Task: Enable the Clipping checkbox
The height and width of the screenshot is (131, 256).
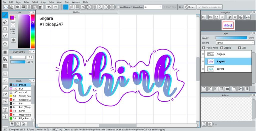Action: (x=221, y=48)
